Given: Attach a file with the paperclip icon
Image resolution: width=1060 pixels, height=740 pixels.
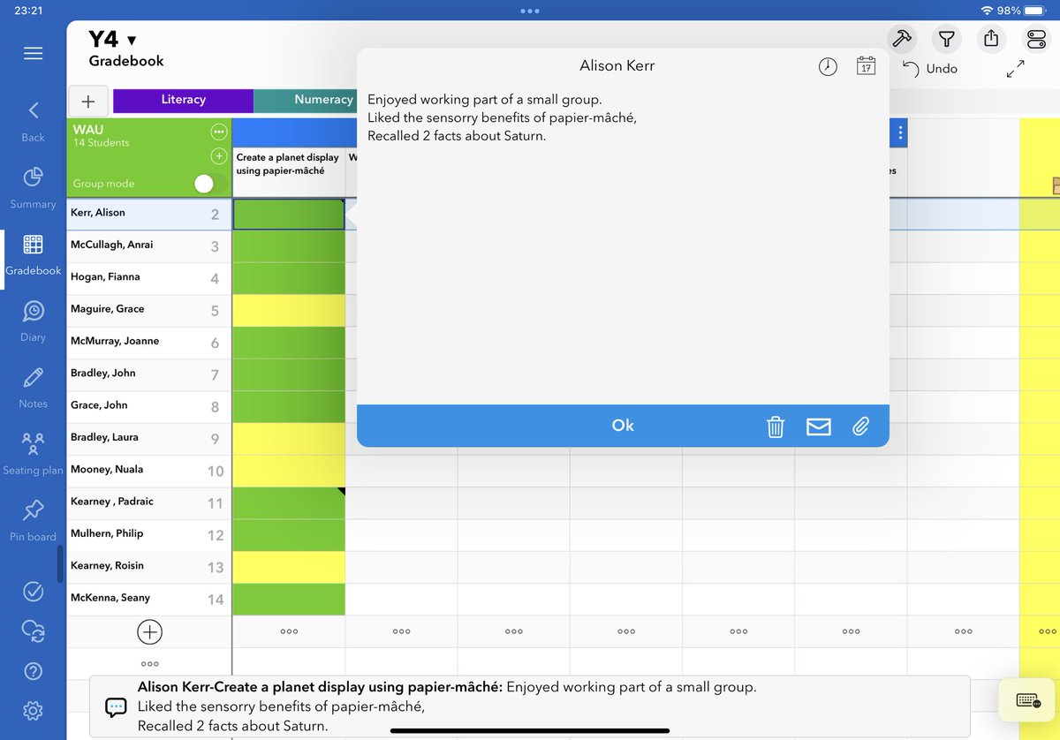Looking at the screenshot, I should tap(861, 427).
